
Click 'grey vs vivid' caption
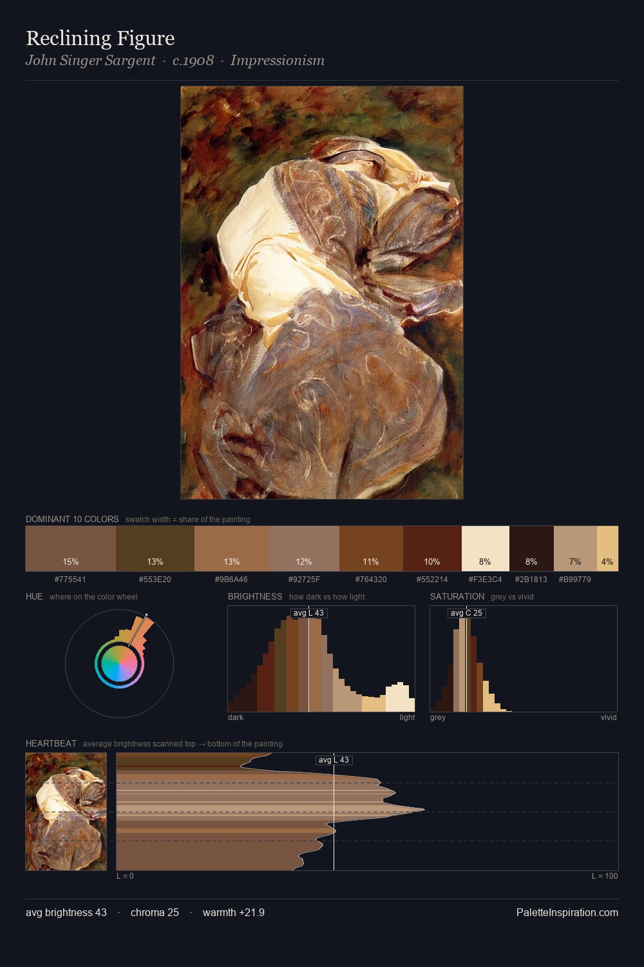(x=512, y=596)
